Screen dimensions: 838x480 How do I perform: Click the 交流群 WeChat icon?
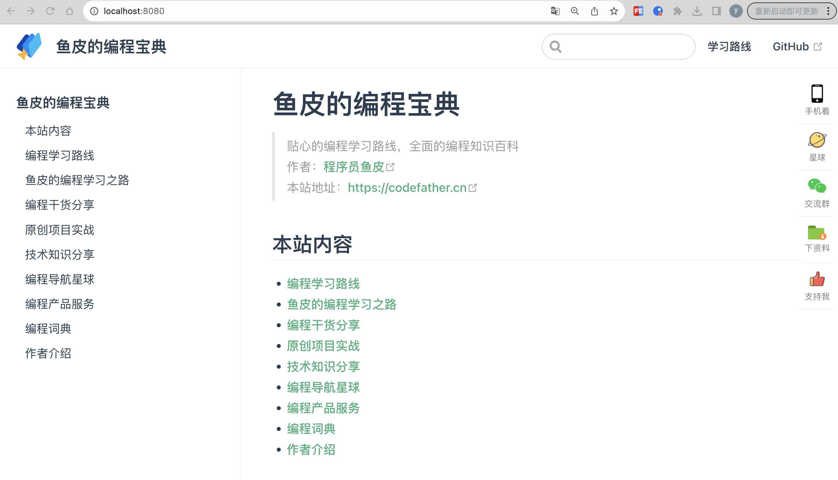point(817,186)
